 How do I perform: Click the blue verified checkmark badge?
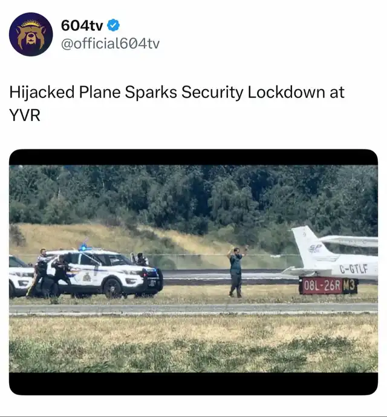[x=113, y=25]
